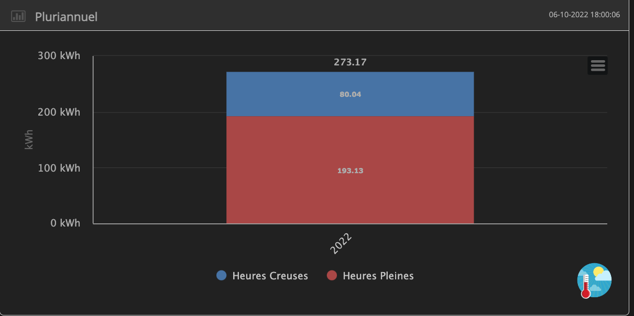Click the 06-10-2022 18:00:06 timestamp

[584, 15]
